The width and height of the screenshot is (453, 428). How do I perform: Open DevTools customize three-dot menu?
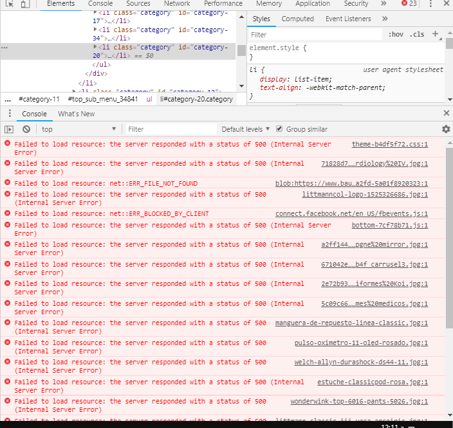point(430,3)
